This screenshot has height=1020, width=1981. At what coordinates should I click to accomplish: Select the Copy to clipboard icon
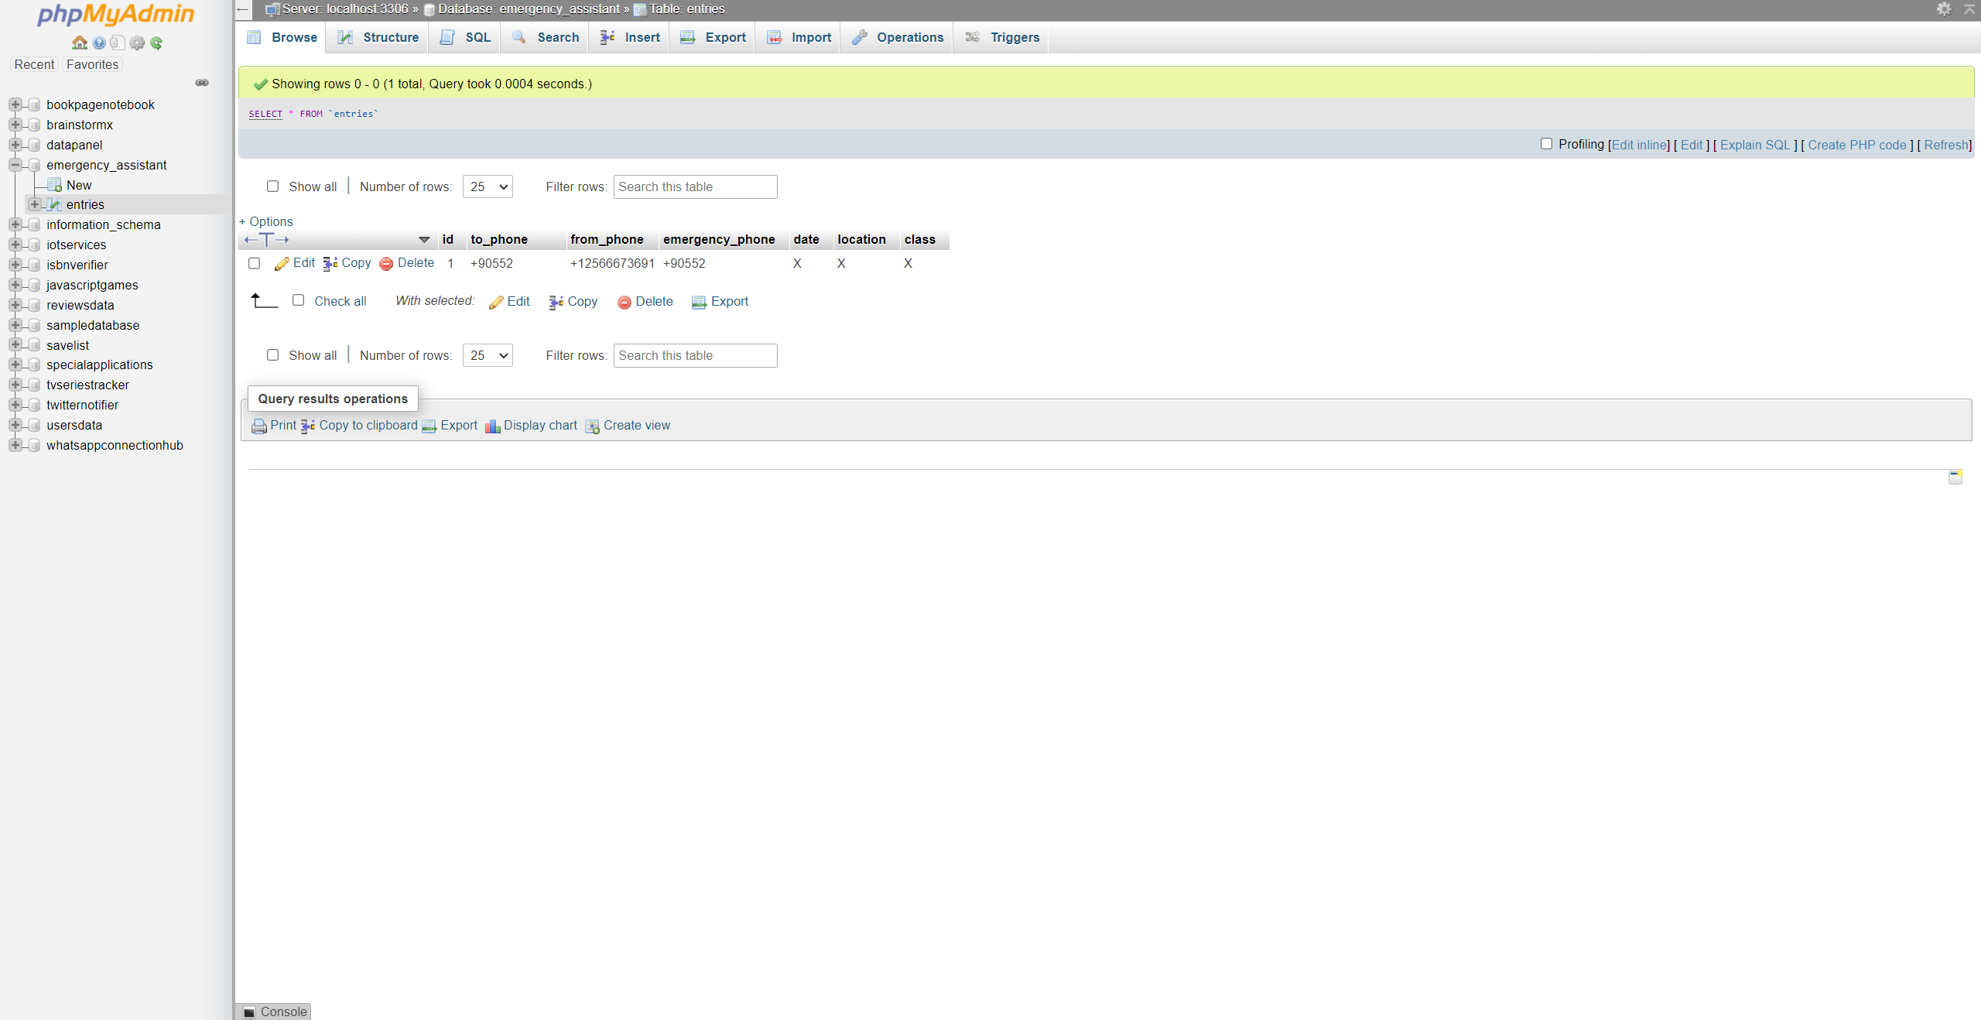[309, 426]
